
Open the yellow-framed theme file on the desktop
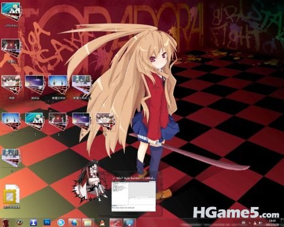coord(12,196)
